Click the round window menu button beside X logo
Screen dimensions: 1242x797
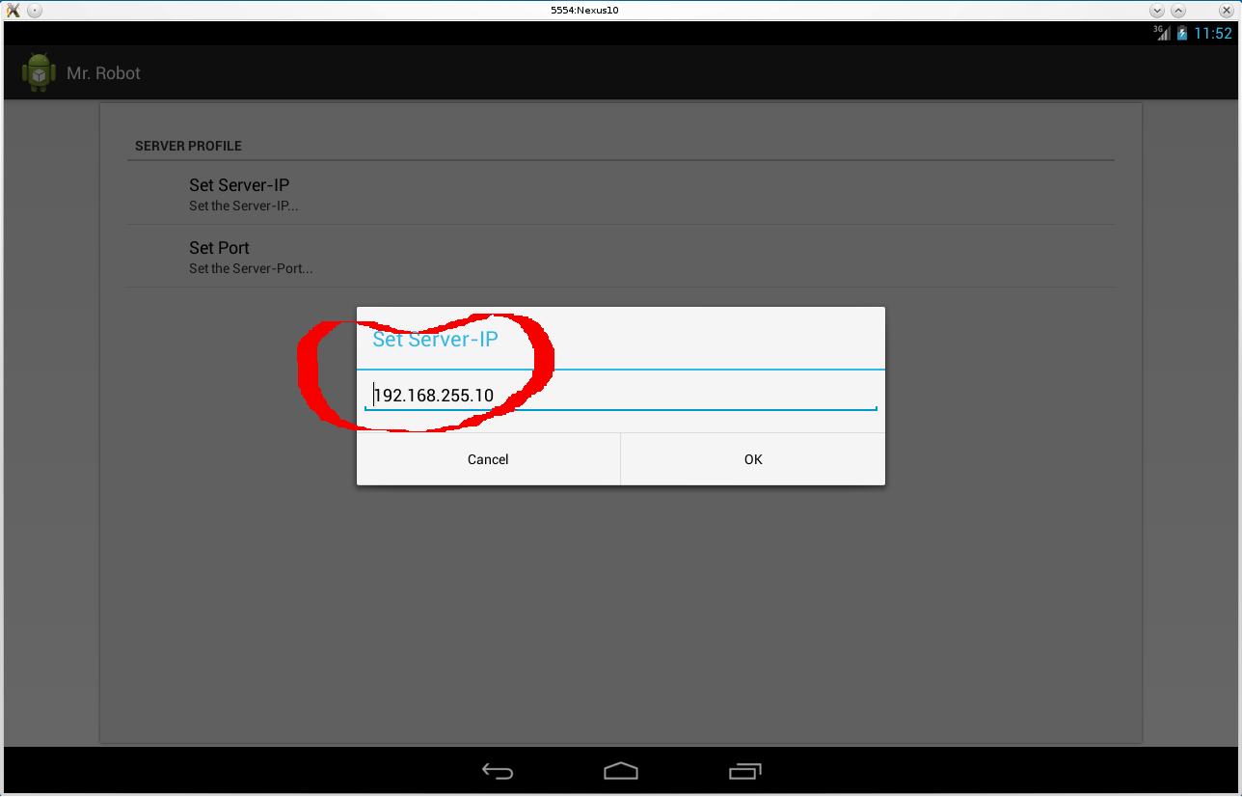coord(35,10)
